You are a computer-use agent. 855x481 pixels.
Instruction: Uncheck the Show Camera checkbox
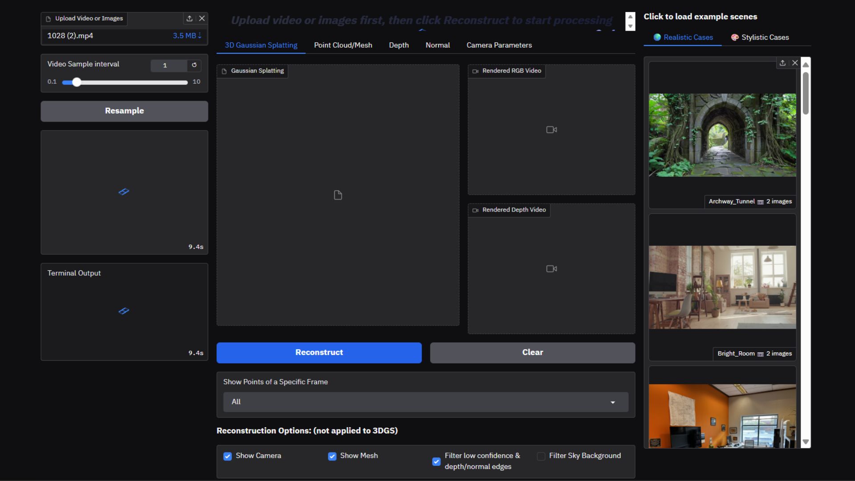click(x=228, y=456)
